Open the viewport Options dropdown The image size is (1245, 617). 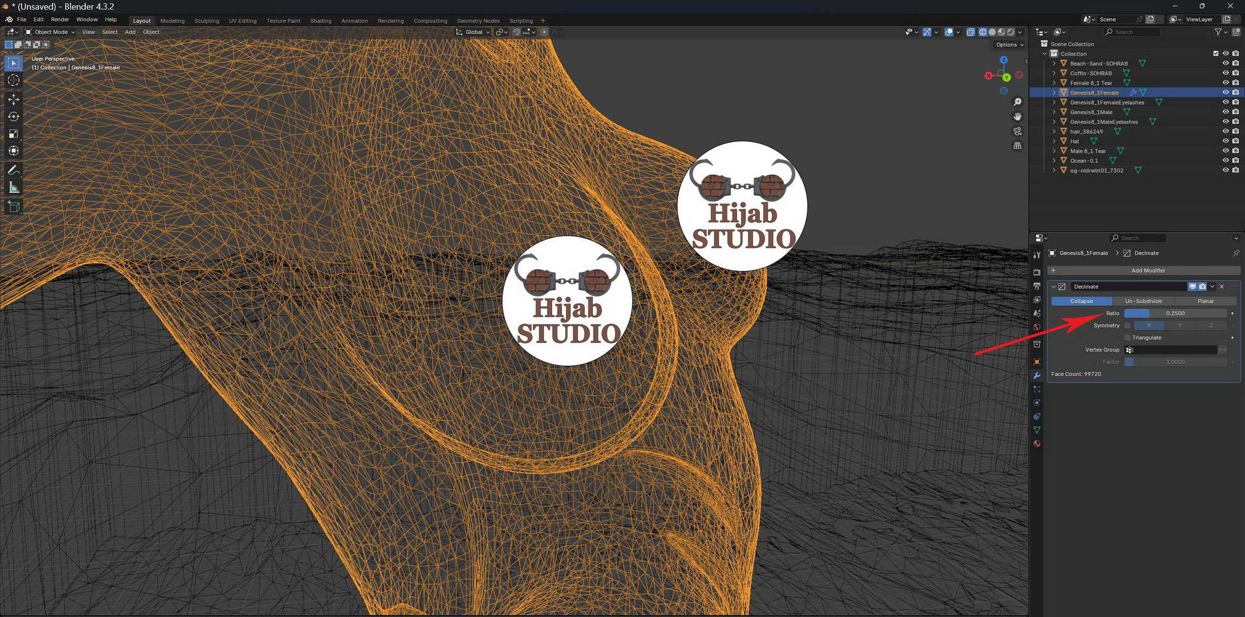[x=1009, y=44]
